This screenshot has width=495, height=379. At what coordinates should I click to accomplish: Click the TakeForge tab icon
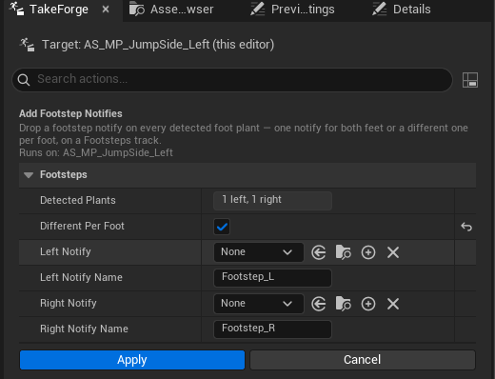pos(16,9)
